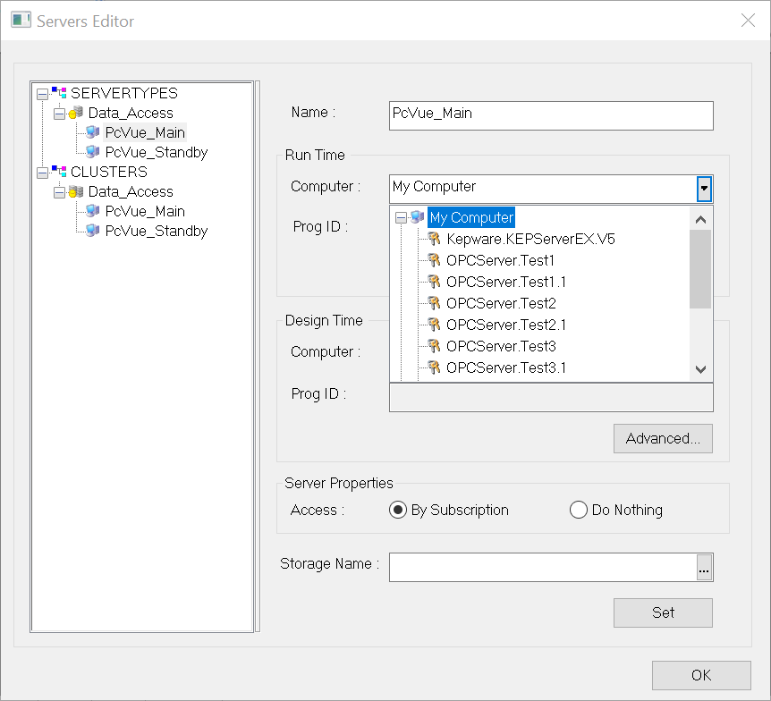The image size is (771, 701).
Task: Click the PcVue_Main server icon under CLUSTERS
Action: [x=93, y=211]
